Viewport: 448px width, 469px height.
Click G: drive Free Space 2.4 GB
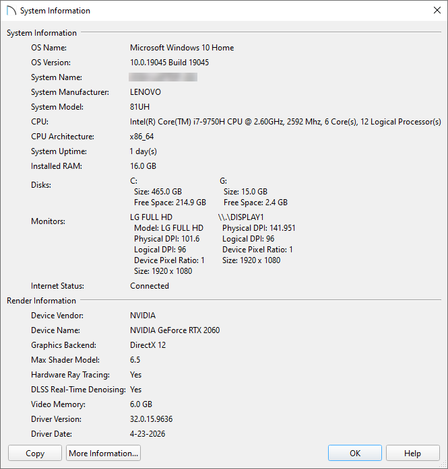click(255, 203)
